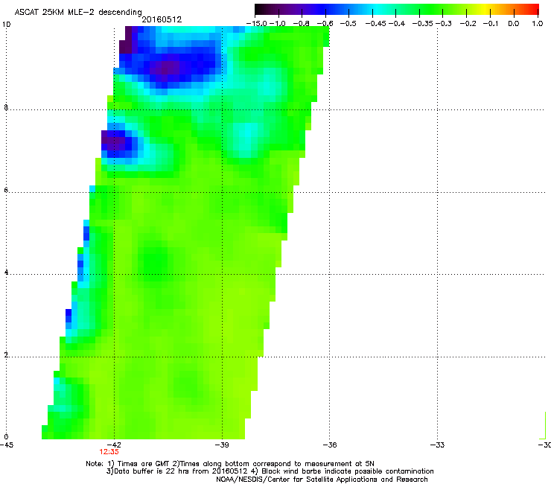Screen dimensions: 551x484
Task: Click the green wind barb legend marker
Action: point(544,425)
